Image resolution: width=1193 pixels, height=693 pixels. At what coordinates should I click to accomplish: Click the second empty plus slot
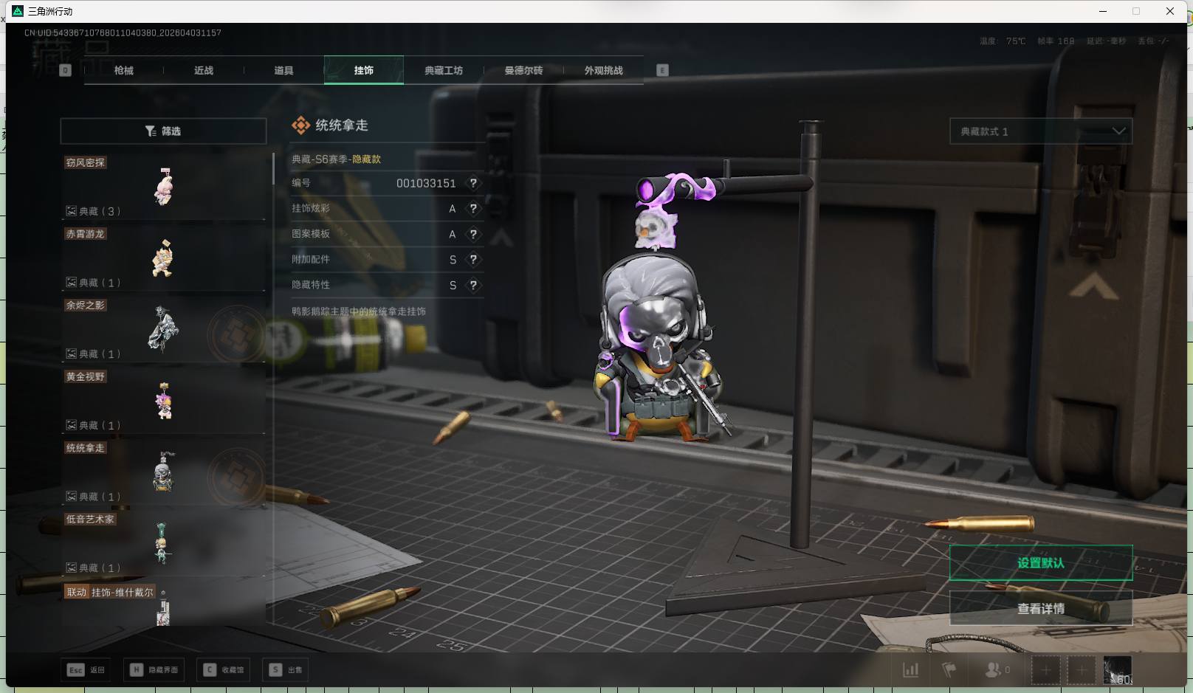[x=1082, y=670]
